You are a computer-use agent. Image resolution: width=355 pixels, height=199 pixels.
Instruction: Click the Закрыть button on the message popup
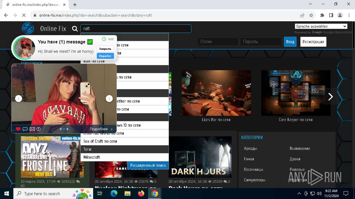click(x=105, y=49)
